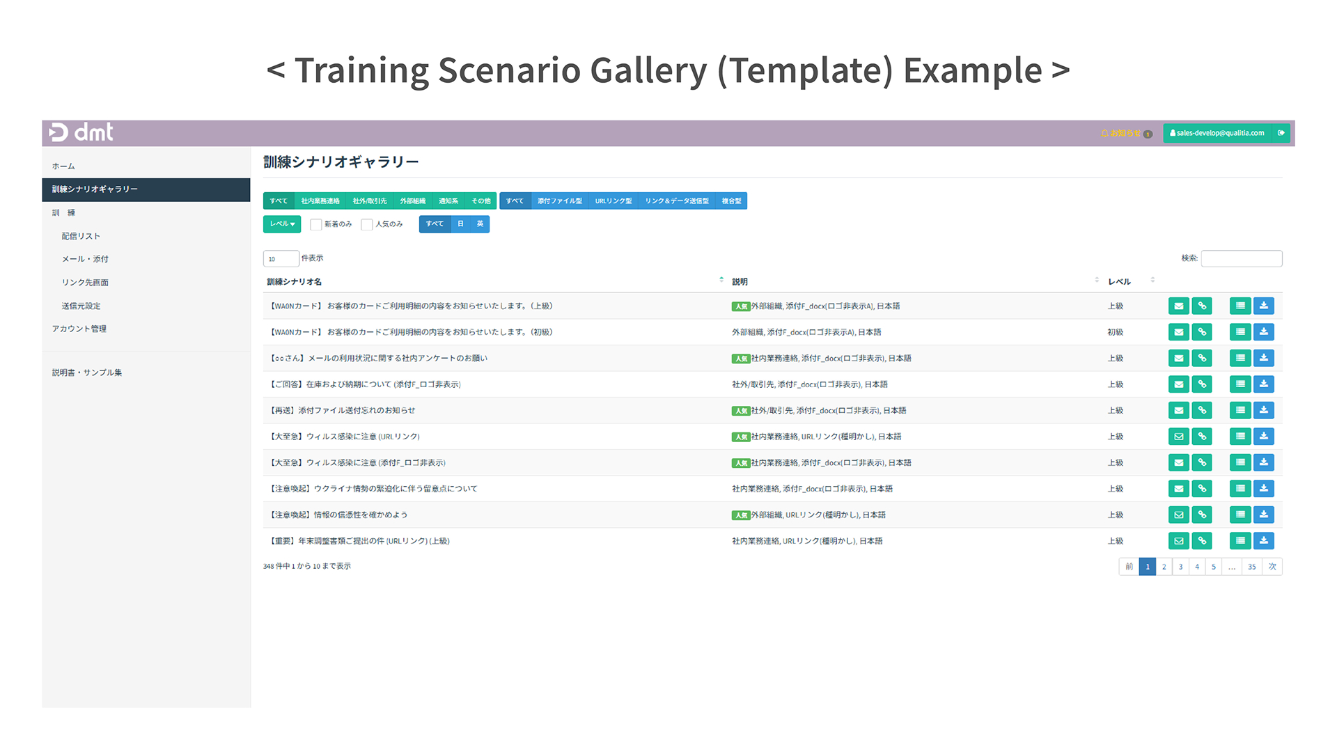Viewport: 1337px width, 752px height.
Task: Click the dmt logo in the header
Action: pyautogui.click(x=81, y=132)
